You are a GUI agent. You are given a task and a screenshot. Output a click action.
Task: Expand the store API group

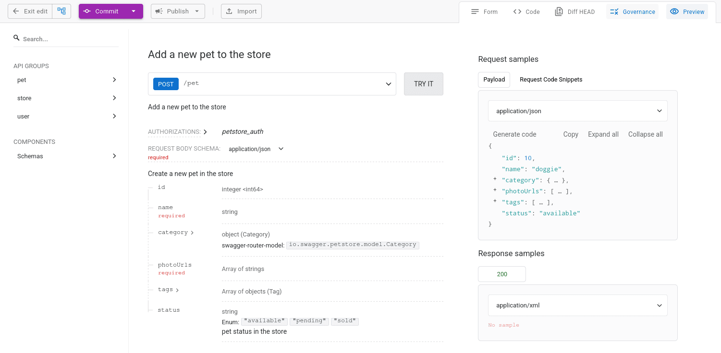(66, 98)
